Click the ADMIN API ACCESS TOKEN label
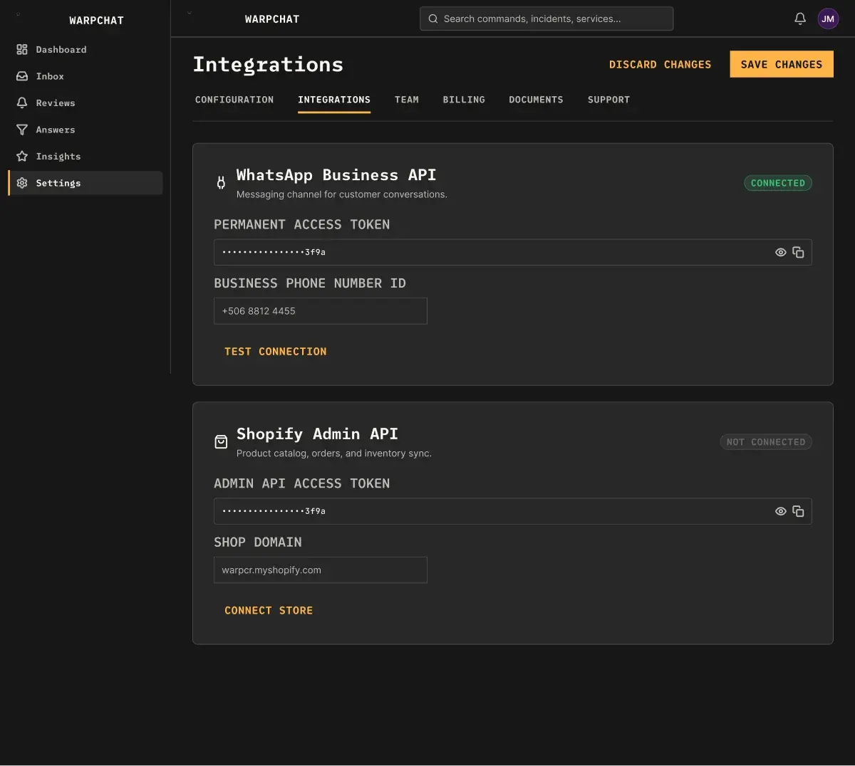 tap(302, 484)
